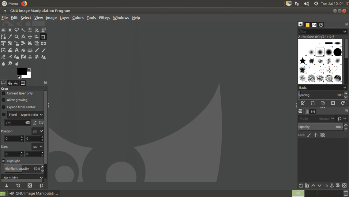Open the layer Mode Normal dropdown
Image resolution: width=349 pixels, height=197 pixels.
(x=317, y=118)
